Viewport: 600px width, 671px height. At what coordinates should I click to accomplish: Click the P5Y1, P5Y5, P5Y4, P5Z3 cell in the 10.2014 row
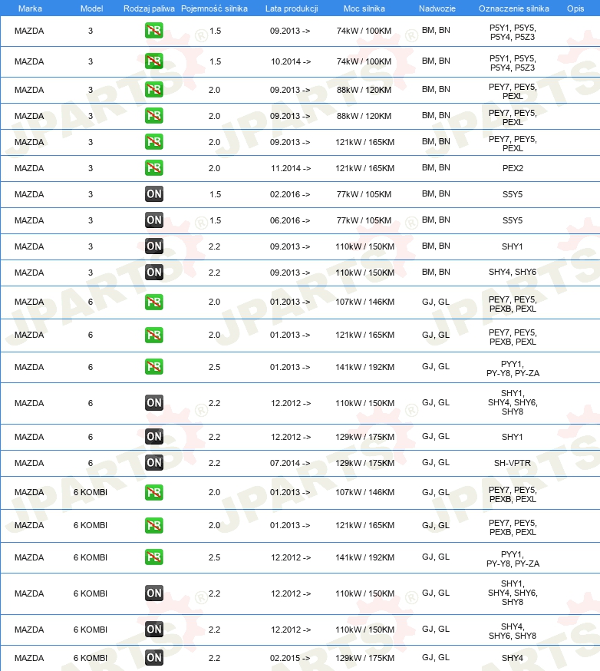tap(513, 63)
